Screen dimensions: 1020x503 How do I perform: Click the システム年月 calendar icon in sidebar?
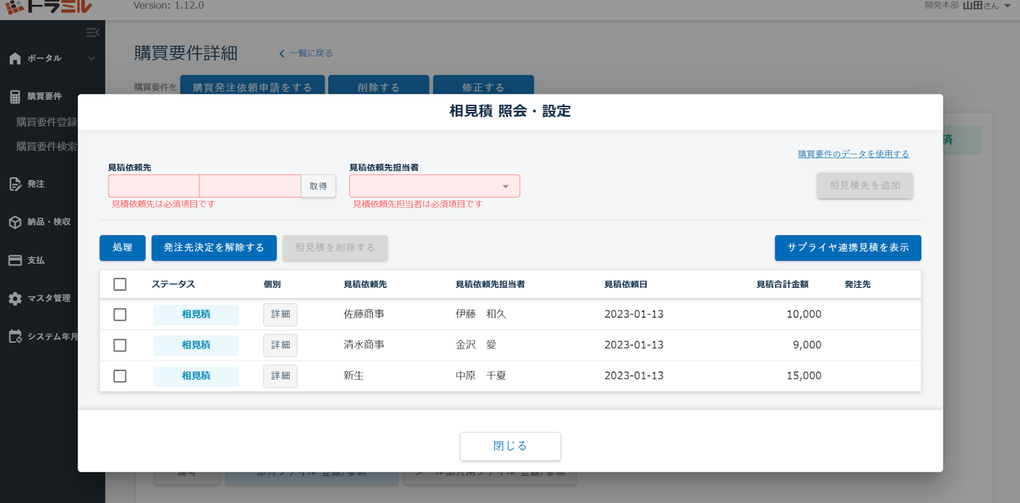point(15,336)
